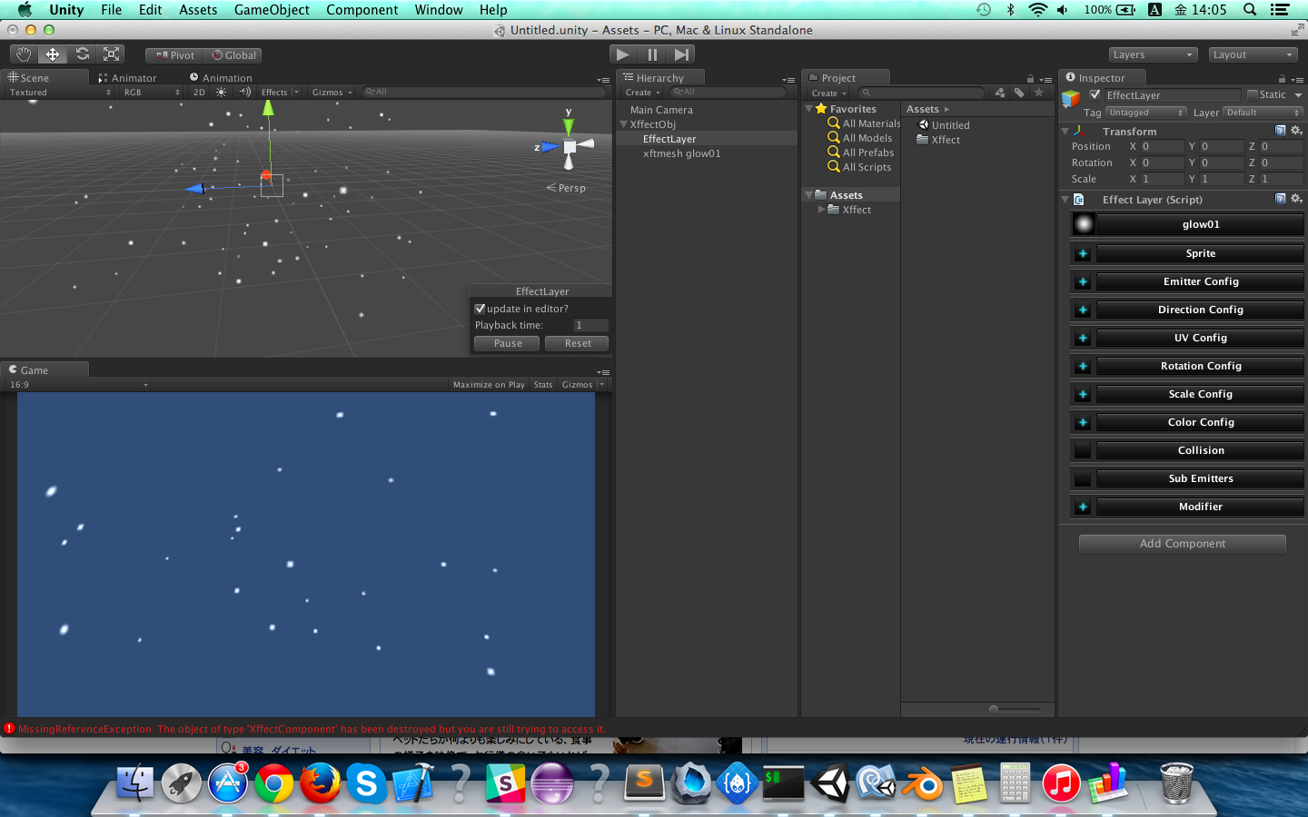Click Effect Layer script gear icon
Image resolution: width=1308 pixels, height=817 pixels.
click(1296, 199)
